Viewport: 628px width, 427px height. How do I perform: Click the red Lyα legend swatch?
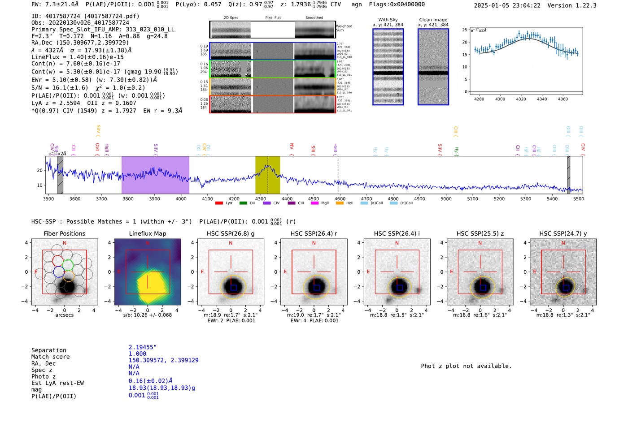click(x=219, y=203)
